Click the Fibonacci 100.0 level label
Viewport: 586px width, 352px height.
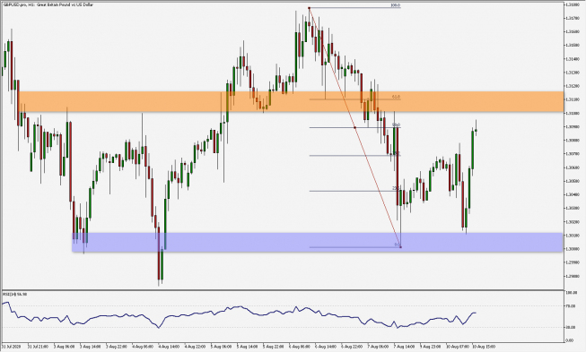(x=395, y=5)
